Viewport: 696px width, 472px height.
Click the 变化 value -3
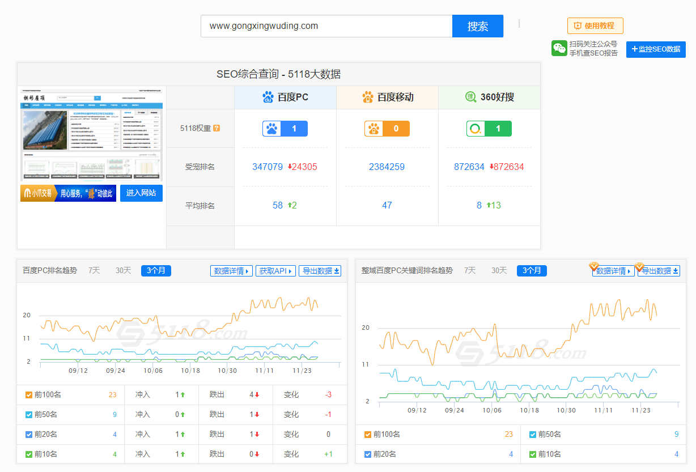[328, 395]
